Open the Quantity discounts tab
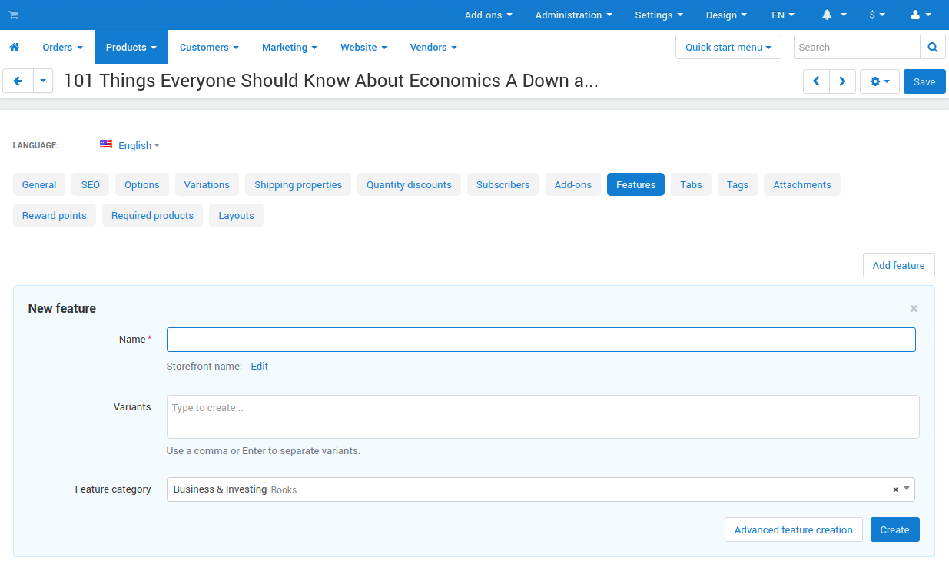Viewport: 949px width, 574px height. [x=409, y=184]
